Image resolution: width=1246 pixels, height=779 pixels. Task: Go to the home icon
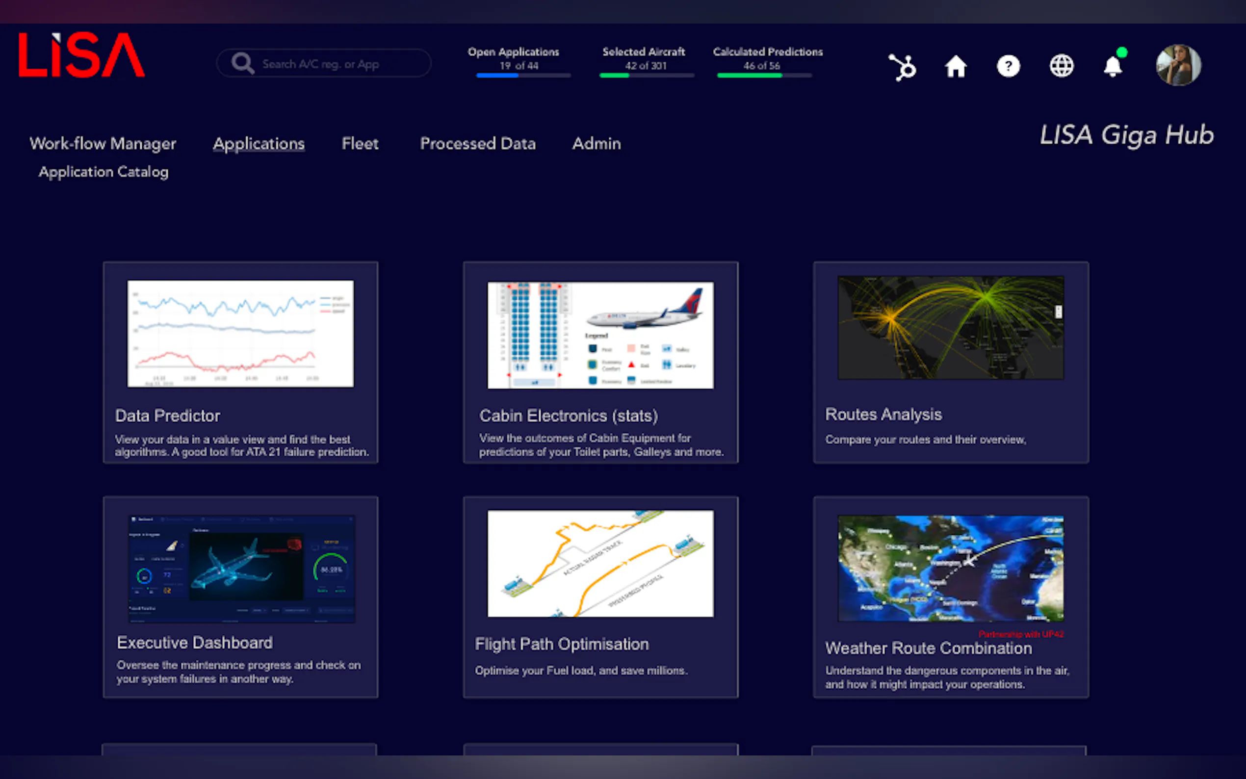pyautogui.click(x=956, y=66)
